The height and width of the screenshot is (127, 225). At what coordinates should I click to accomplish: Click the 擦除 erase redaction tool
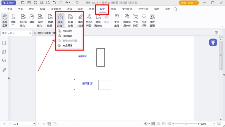pyautogui.click(x=32, y=19)
